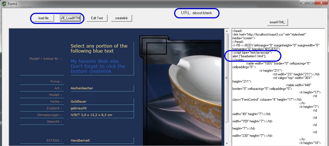Click the 'Zustand :' label
The height and width of the screenshot is (146, 329).
pos(54,108)
